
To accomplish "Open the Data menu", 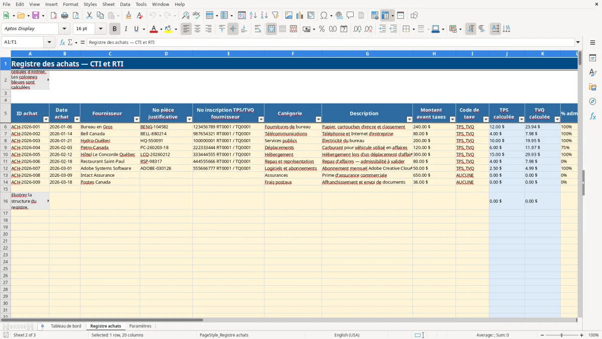I will [x=125, y=4].
